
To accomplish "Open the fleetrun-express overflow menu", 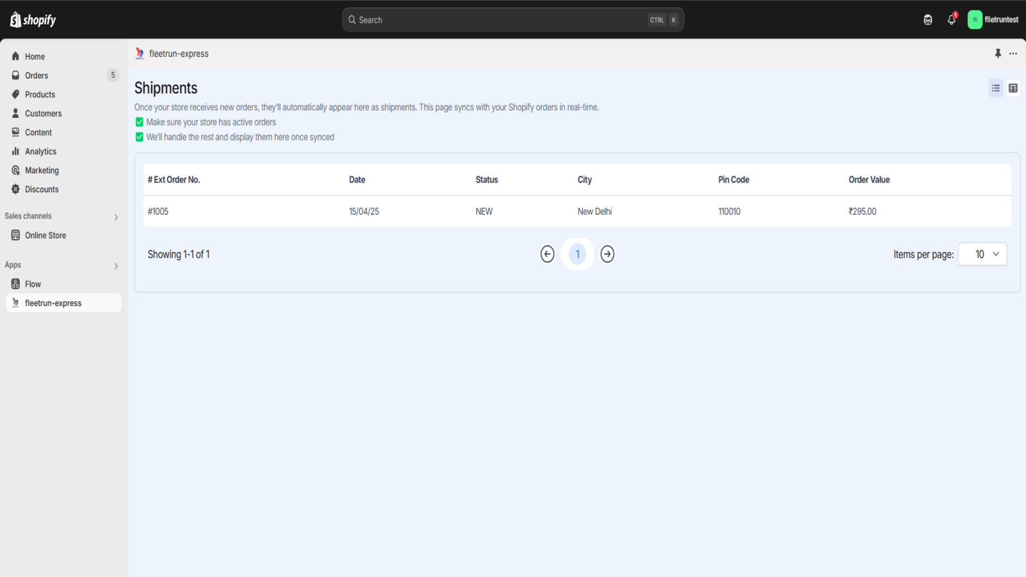I will [x=1013, y=54].
